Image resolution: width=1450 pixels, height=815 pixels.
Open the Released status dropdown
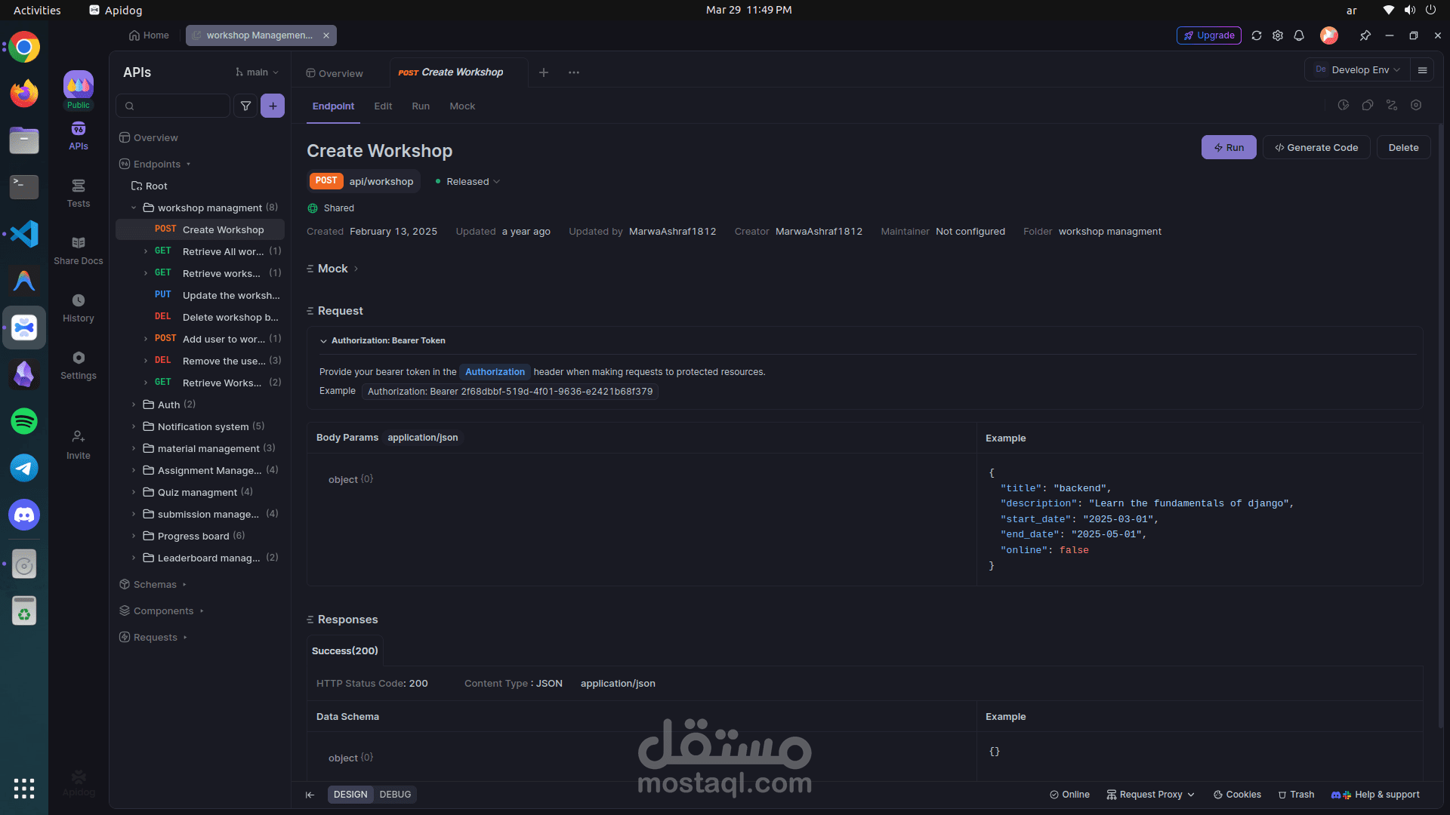click(467, 181)
